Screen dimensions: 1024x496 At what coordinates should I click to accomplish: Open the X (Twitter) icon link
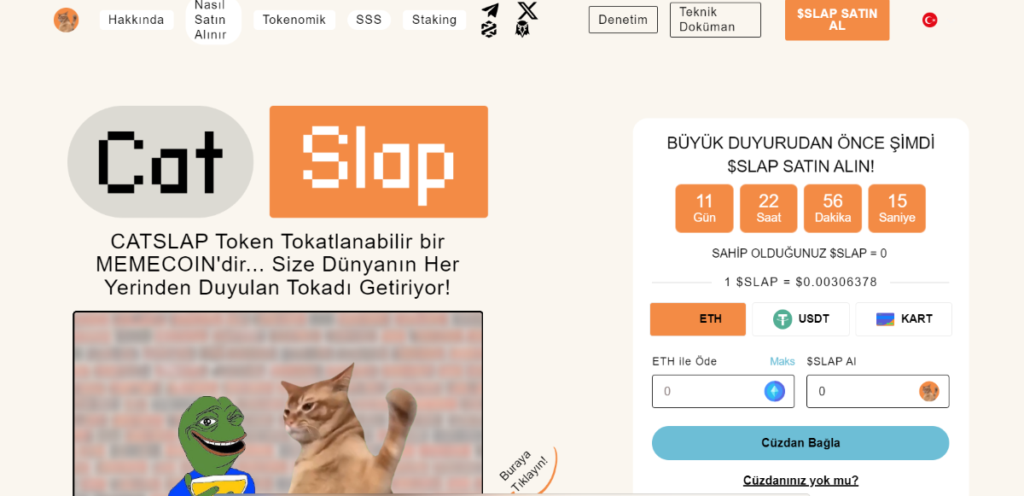pos(528,10)
